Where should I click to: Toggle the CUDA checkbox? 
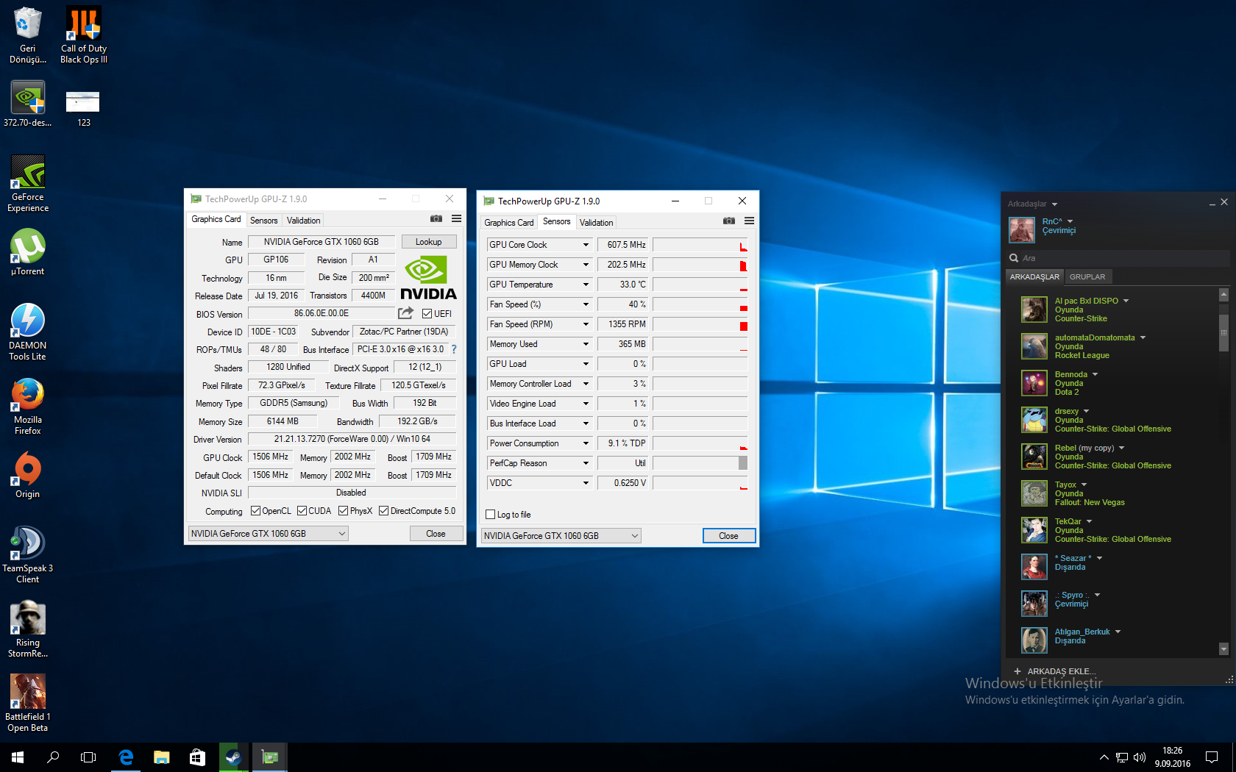(x=302, y=511)
